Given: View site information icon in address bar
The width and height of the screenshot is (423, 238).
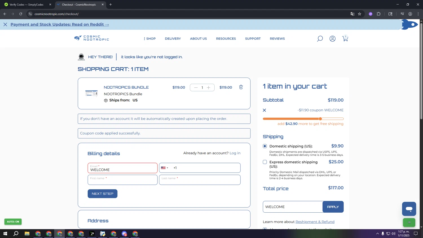Looking at the screenshot, I should [x=30, y=14].
